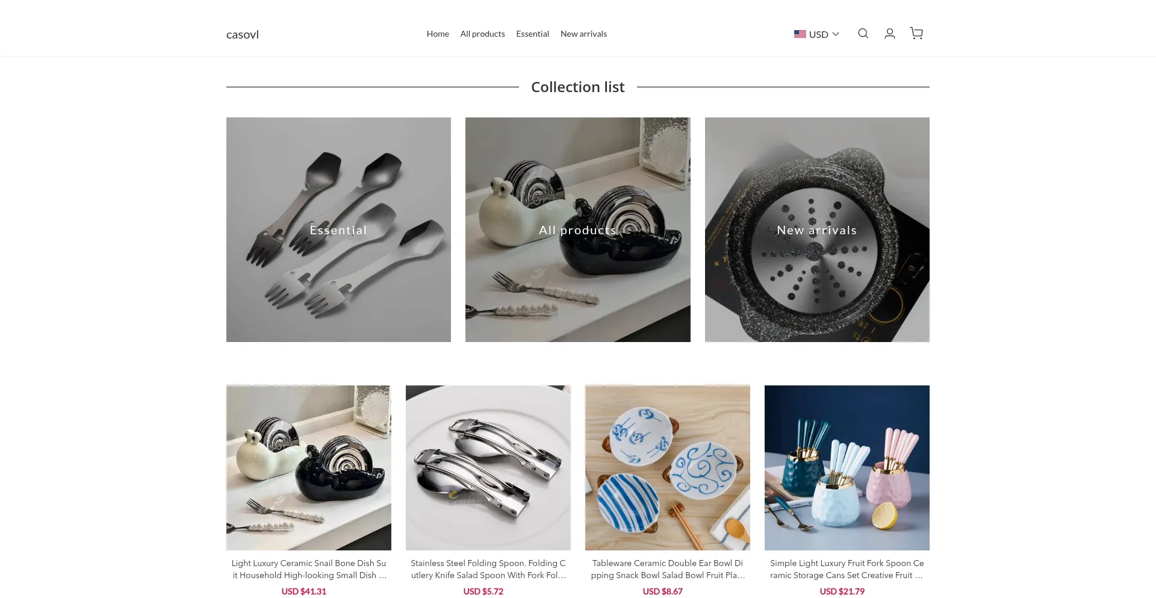Open the All products collection tile
Screen dimensions: 1156x598
click(577, 229)
